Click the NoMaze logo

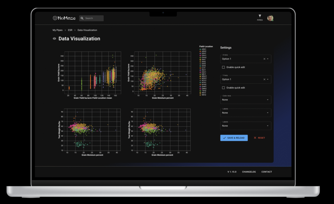64,18
